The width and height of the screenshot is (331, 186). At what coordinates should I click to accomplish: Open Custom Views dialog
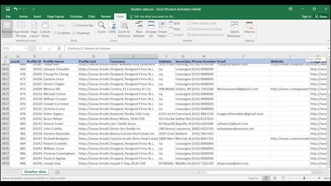45,29
